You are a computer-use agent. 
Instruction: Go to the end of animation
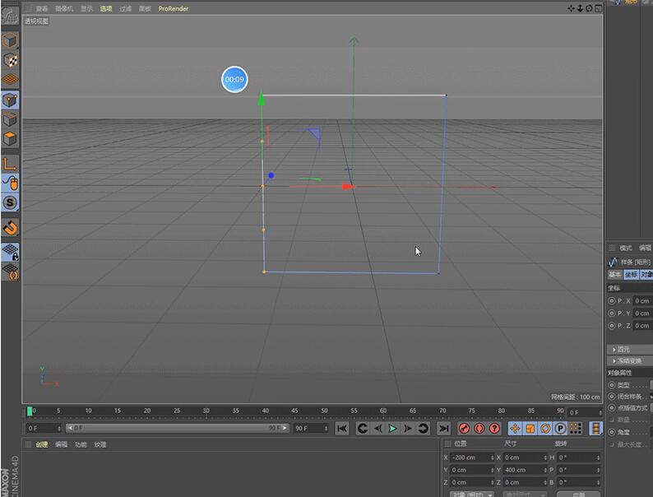pyautogui.click(x=444, y=428)
